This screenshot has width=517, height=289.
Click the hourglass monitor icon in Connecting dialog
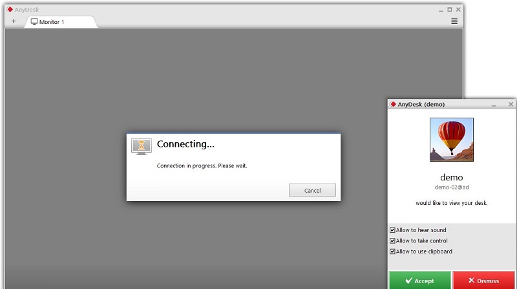pyautogui.click(x=142, y=147)
